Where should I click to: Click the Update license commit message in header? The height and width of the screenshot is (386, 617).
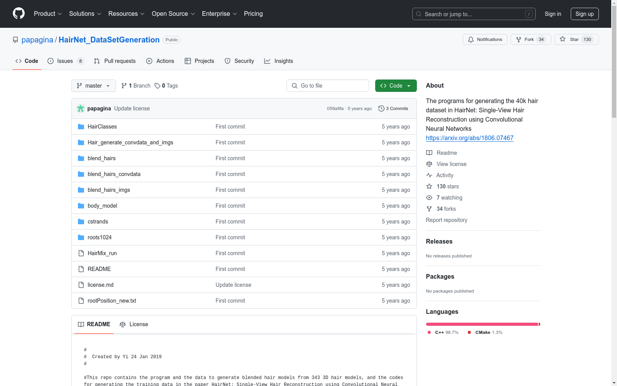click(132, 108)
